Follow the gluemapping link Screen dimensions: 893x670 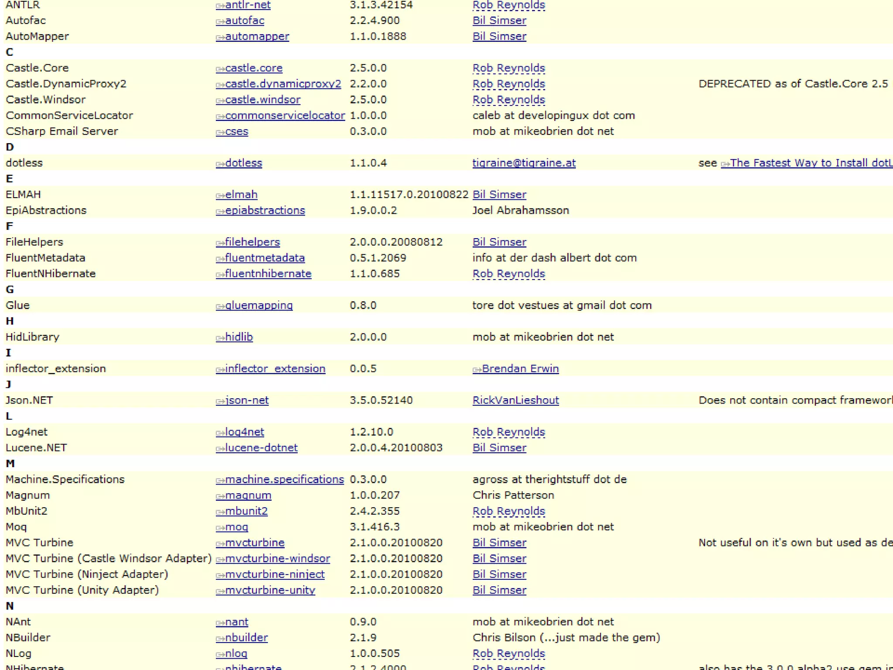point(259,305)
